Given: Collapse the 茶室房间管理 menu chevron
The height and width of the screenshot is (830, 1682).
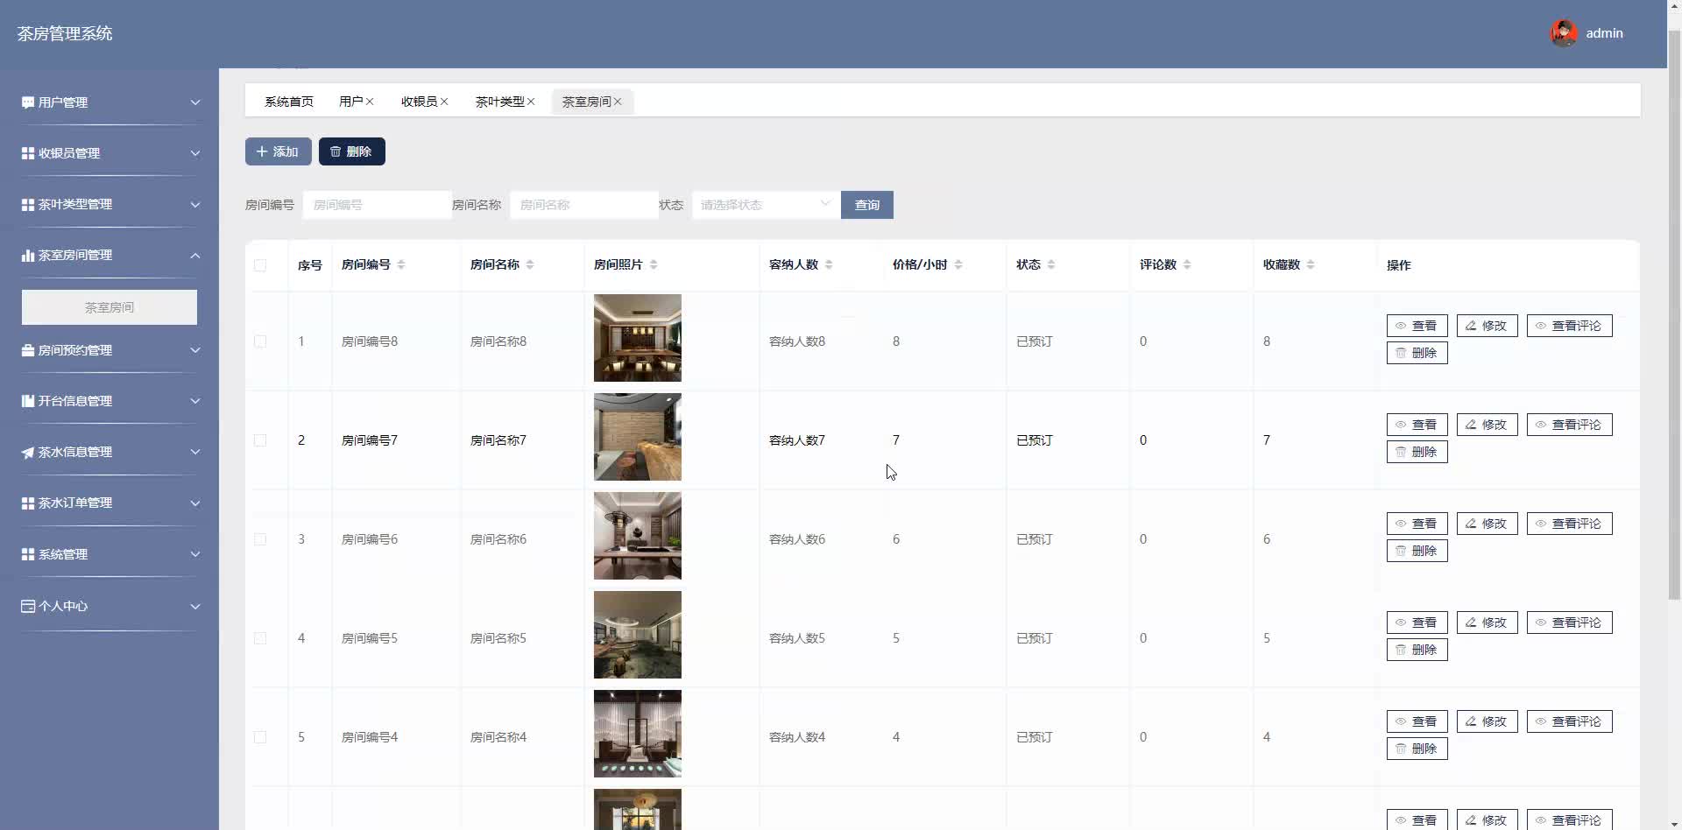Looking at the screenshot, I should pos(195,256).
